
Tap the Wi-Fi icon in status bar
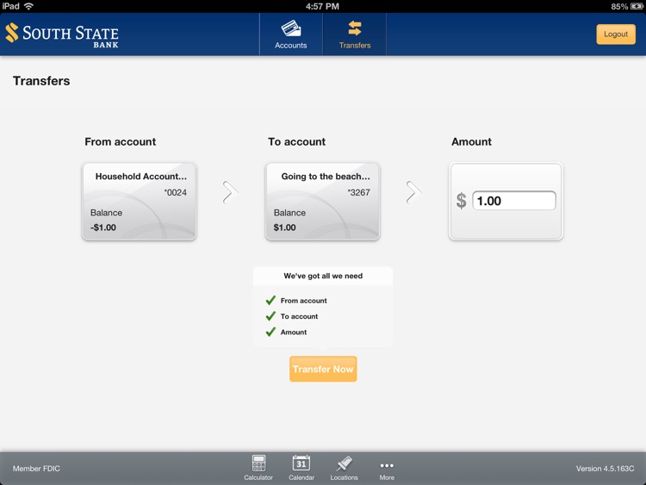28,6
